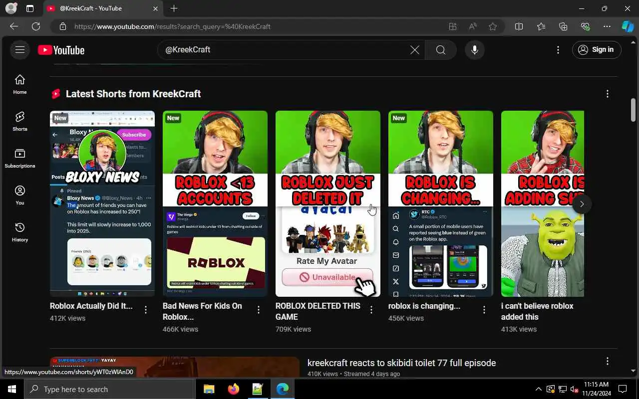Open the Copilot sidebar icon
The image size is (639, 399).
point(628,26)
